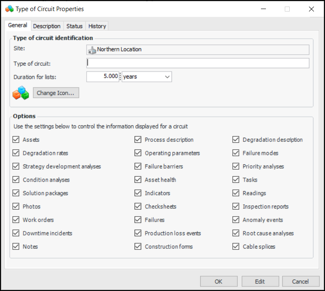Screen dimensions: 325x291
Task: Uncheck Production loss events
Action: tap(138, 233)
